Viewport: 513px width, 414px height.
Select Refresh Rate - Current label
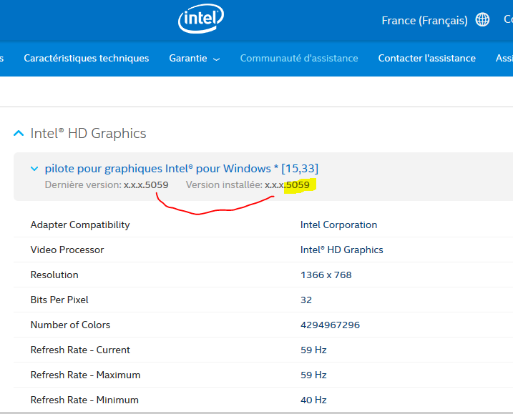point(80,350)
